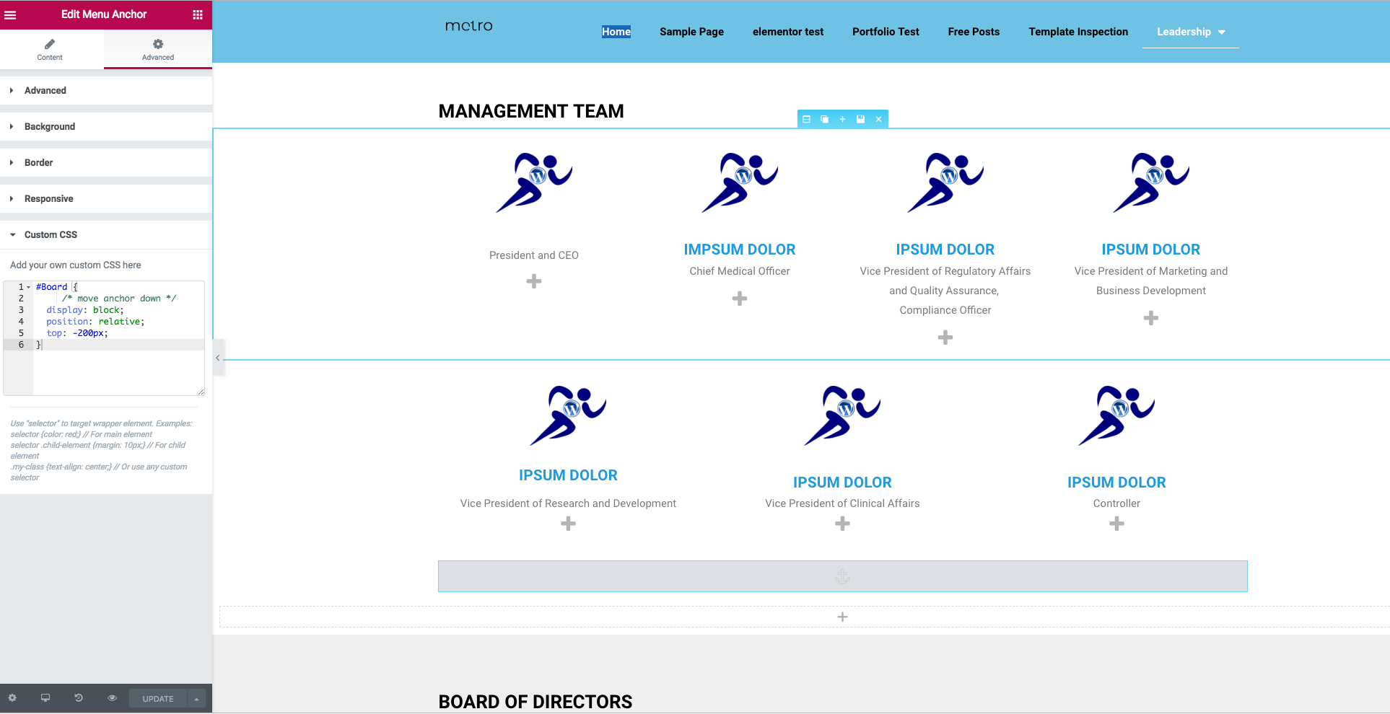Expand Business Development plus icon

[1151, 318]
